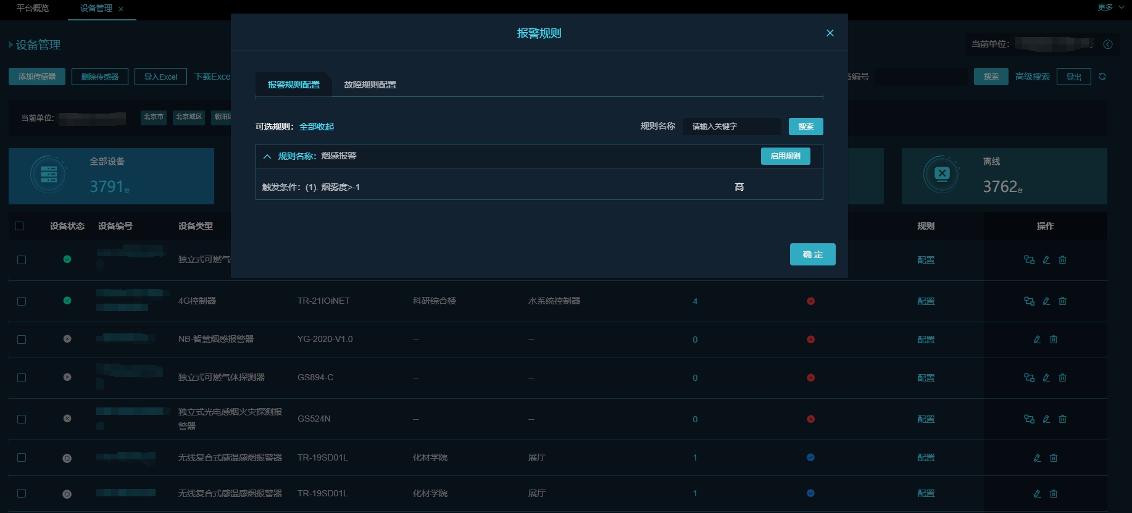Click the 全部设备 server icon

pyautogui.click(x=49, y=175)
